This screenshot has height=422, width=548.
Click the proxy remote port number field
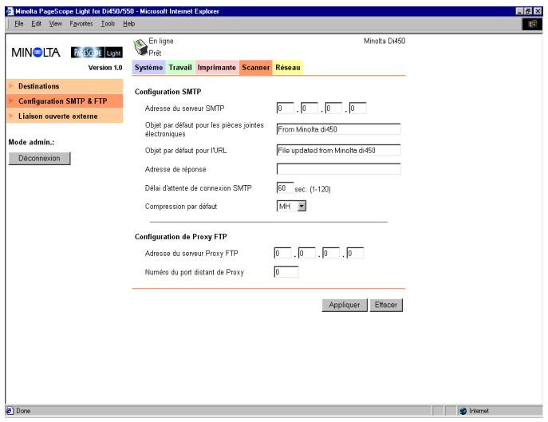pos(286,272)
